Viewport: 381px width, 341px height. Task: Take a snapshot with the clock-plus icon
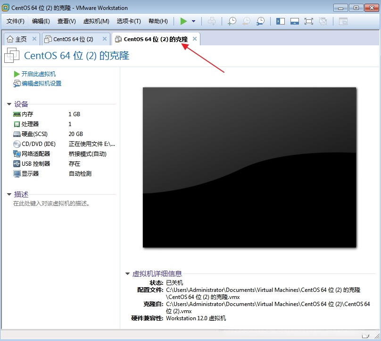[x=232, y=21]
